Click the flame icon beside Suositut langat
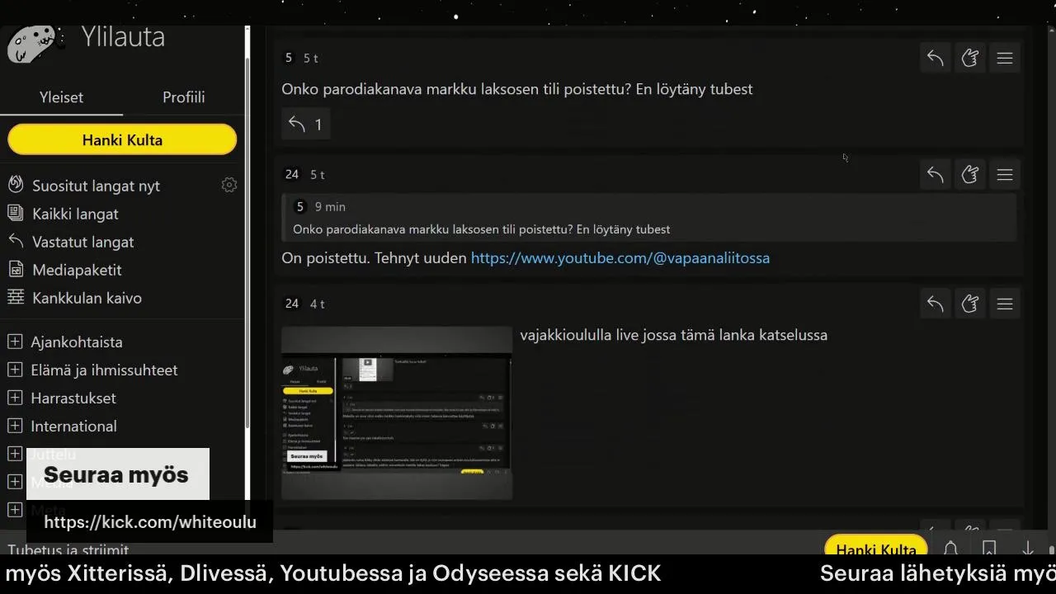This screenshot has height=594, width=1056. pos(16,185)
